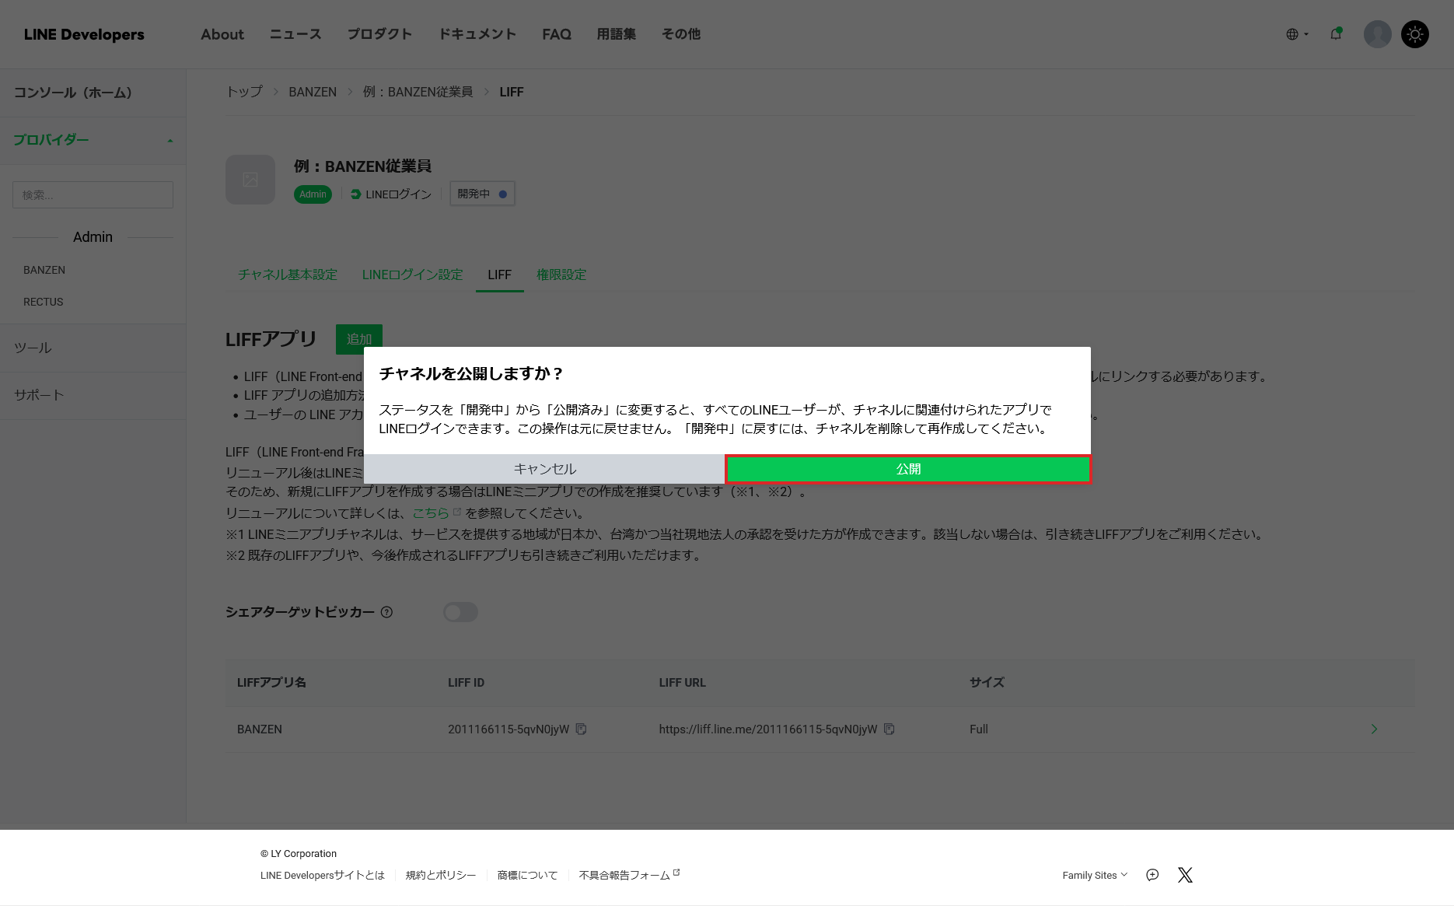The image size is (1454, 906).
Task: Open 規約とポリシー footer link
Action: 441,875
